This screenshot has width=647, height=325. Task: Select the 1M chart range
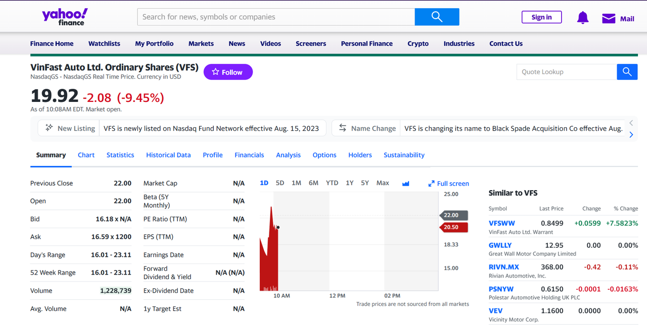[296, 183]
